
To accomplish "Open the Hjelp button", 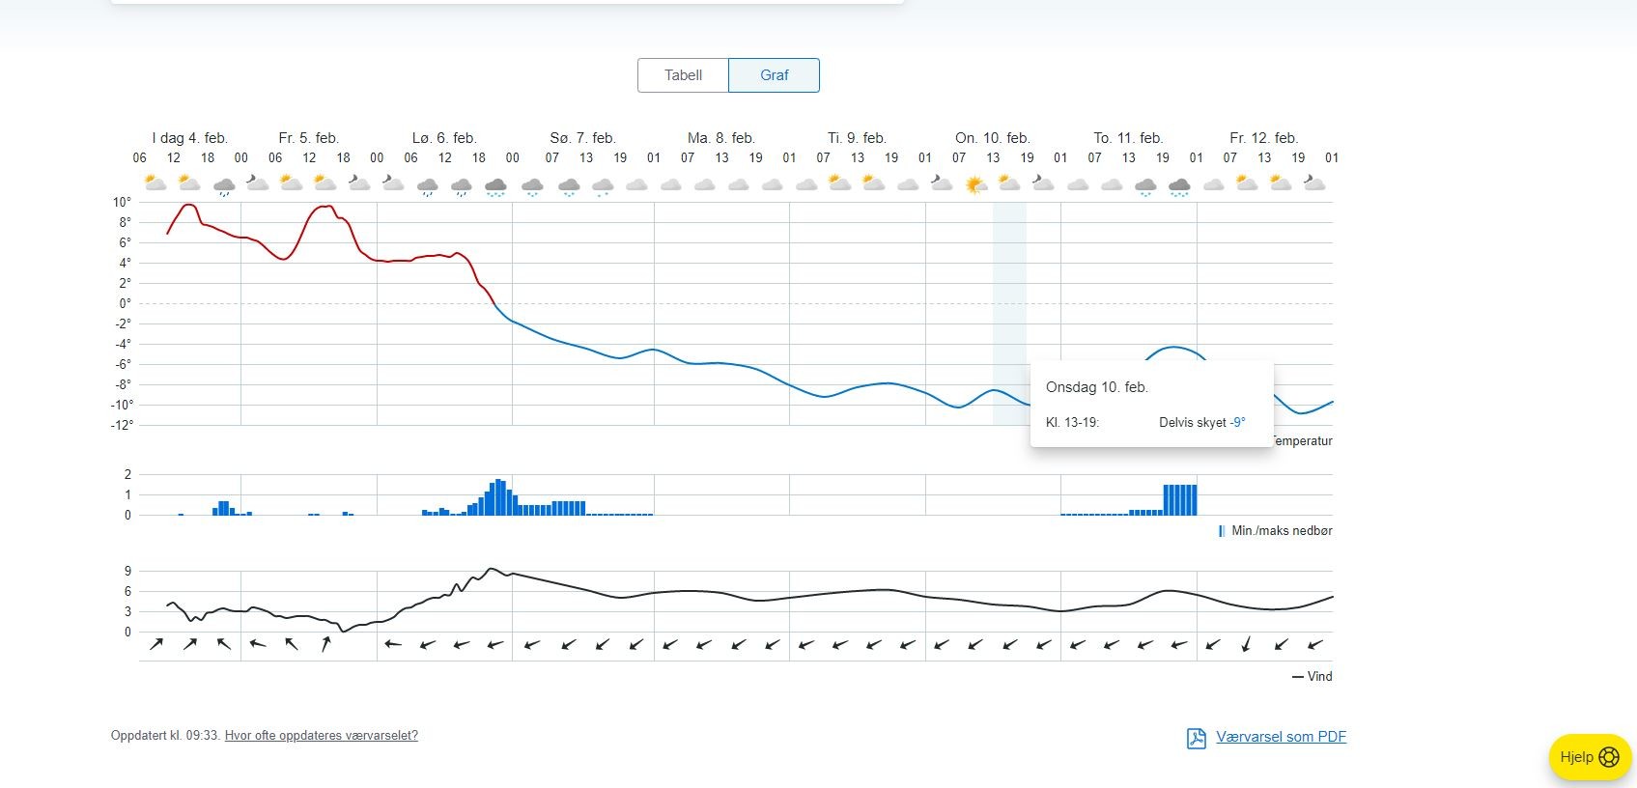I will (x=1590, y=757).
